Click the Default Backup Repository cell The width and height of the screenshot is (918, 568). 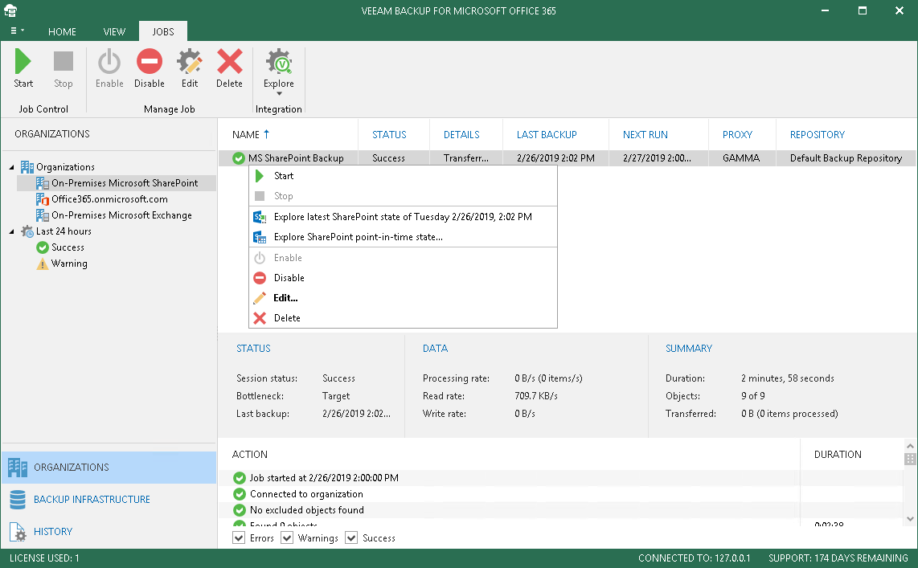(846, 158)
